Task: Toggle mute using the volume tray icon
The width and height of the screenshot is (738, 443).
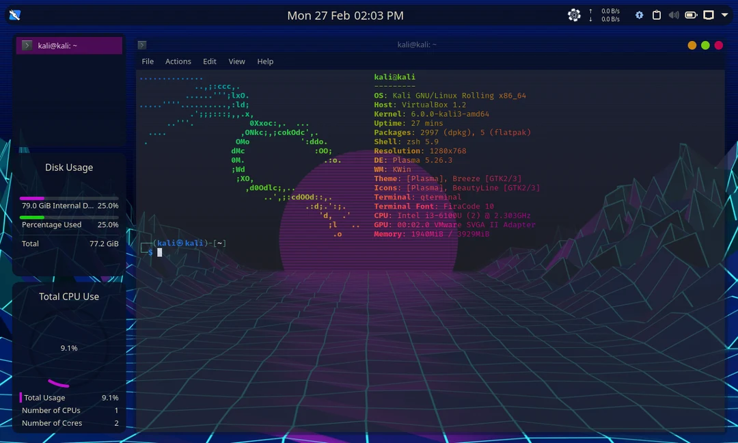Action: point(674,14)
